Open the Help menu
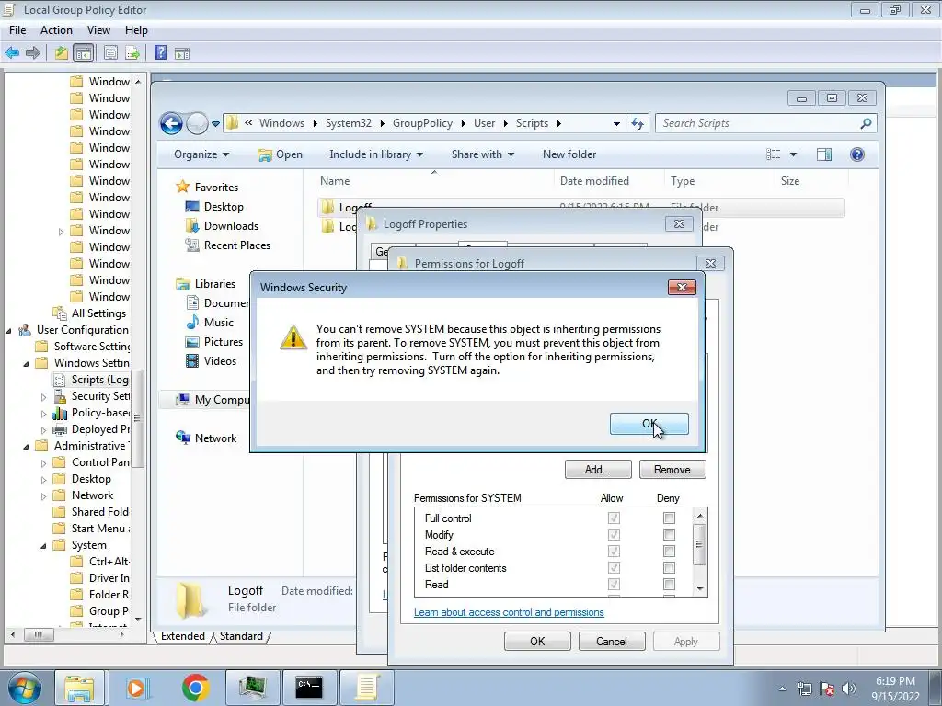The height and width of the screenshot is (706, 942). [x=136, y=30]
